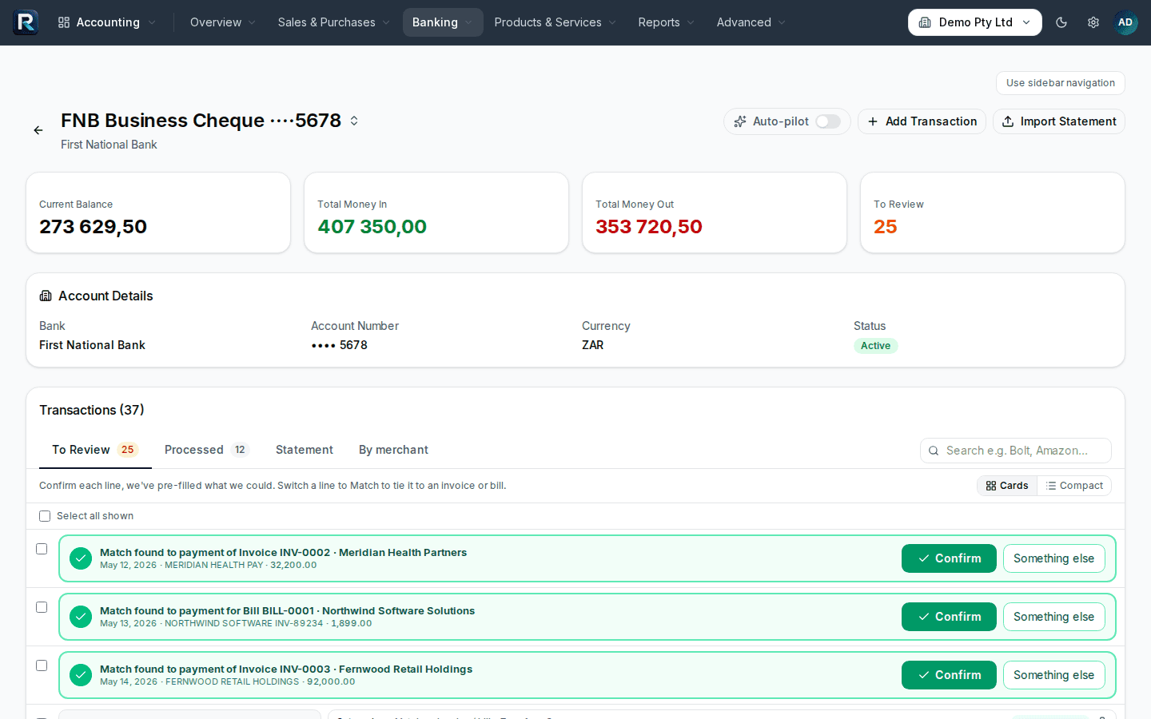Image resolution: width=1151 pixels, height=719 pixels.
Task: Open Products & Services menu
Action: 555,22
